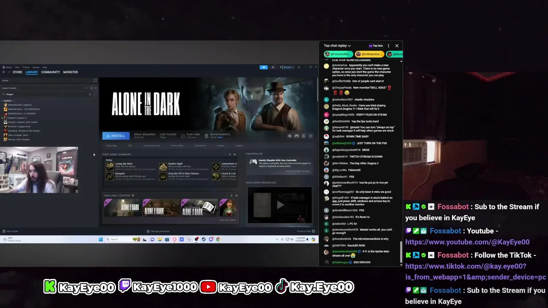The height and width of the screenshot is (308, 548).
Task: Open the game Store Page link
Action: (111, 145)
